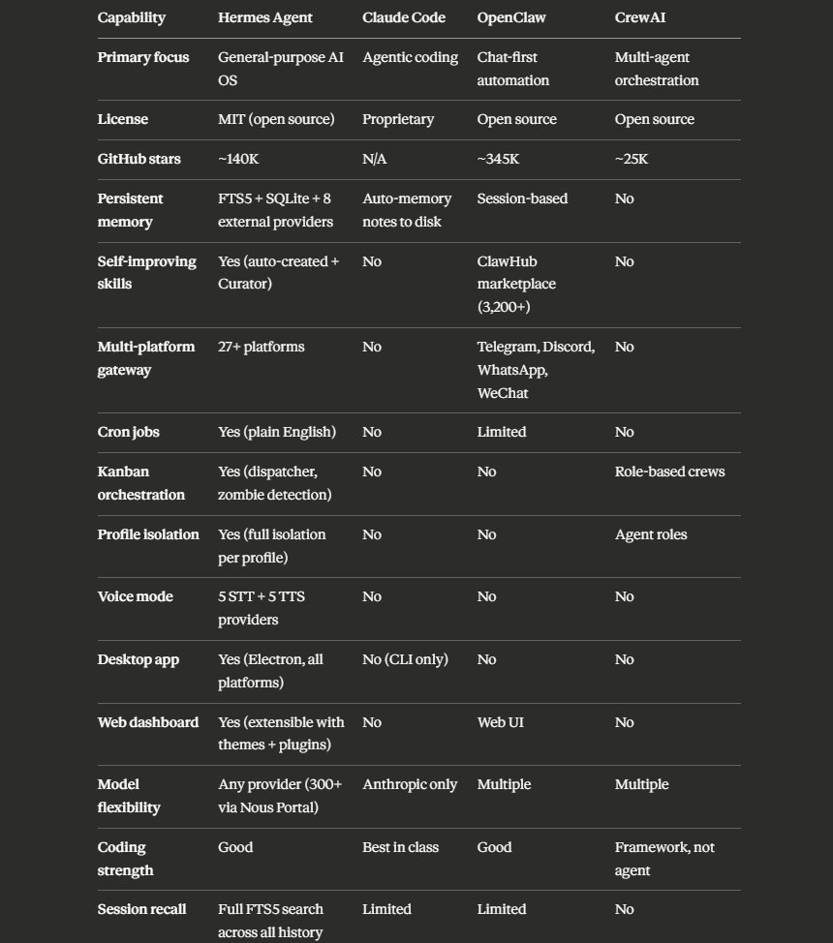The image size is (833, 943).
Task: Click the Hermes Agent column header
Action: pos(264,17)
